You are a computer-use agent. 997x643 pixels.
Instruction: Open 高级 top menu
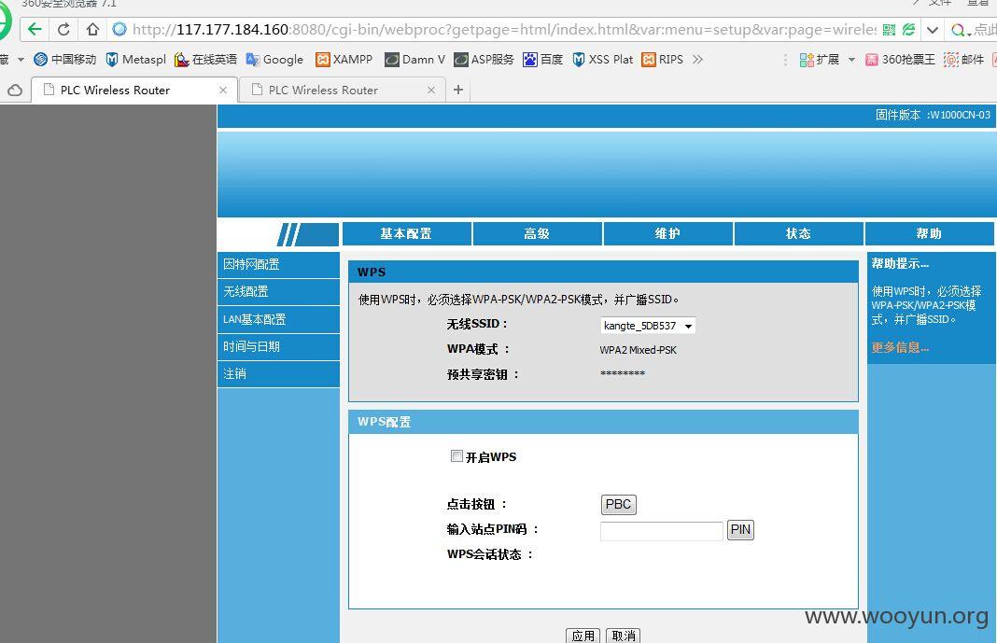538,233
